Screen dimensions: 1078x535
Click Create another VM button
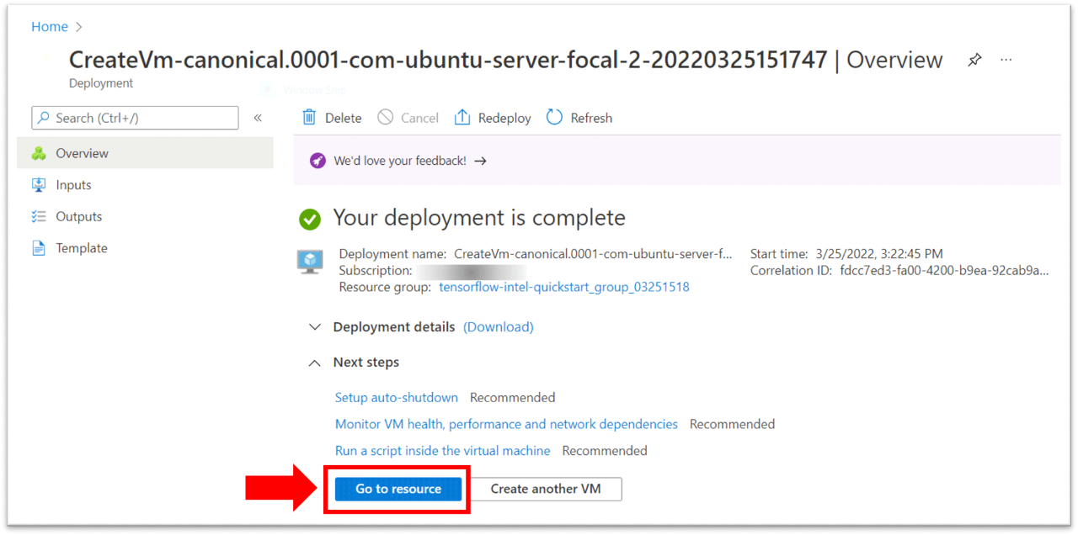[546, 489]
